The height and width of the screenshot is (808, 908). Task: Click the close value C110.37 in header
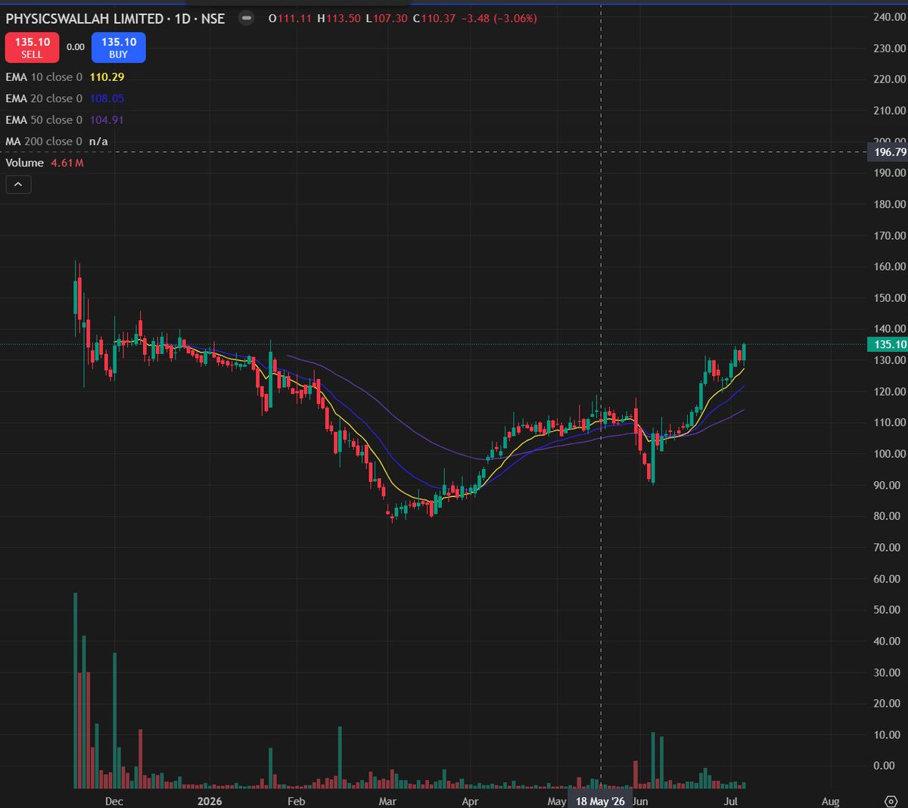pos(434,18)
